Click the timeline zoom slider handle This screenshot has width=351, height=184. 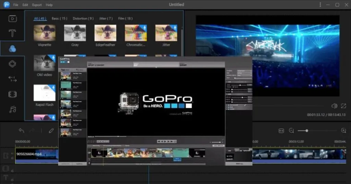point(307,131)
